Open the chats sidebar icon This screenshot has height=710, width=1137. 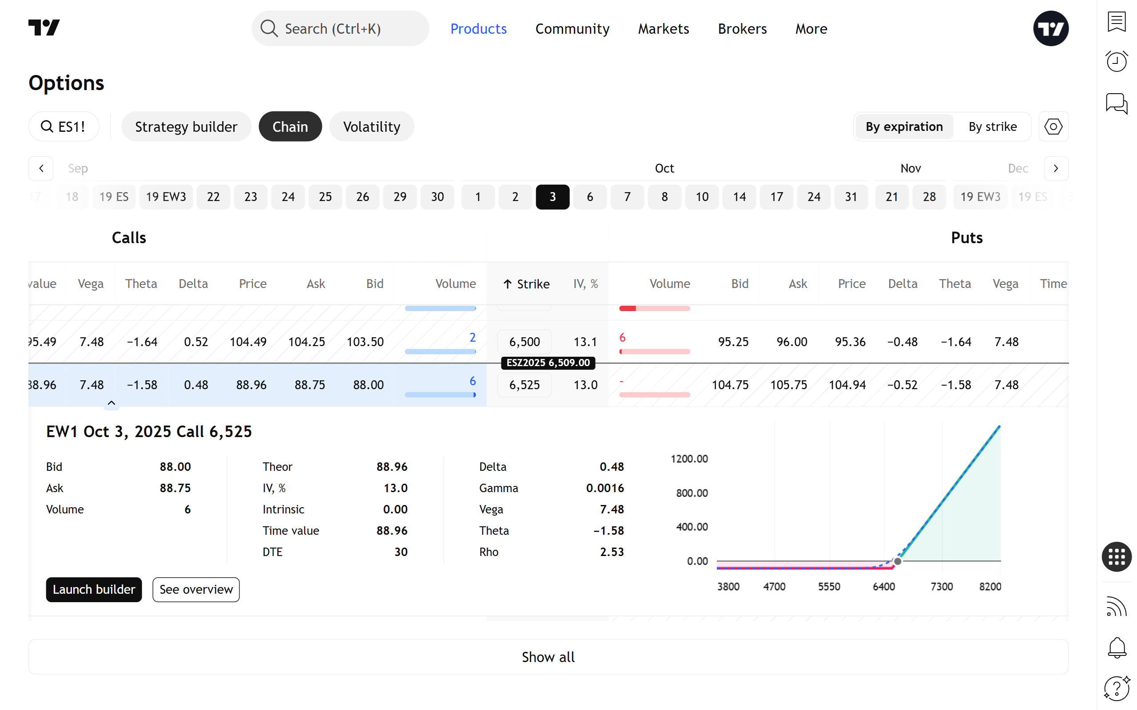(1116, 103)
